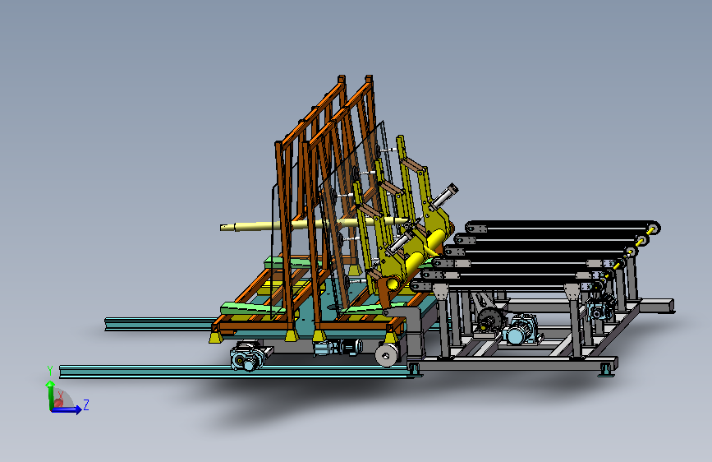Select the gear motor on the front rail
The width and height of the screenshot is (712, 462).
click(247, 357)
